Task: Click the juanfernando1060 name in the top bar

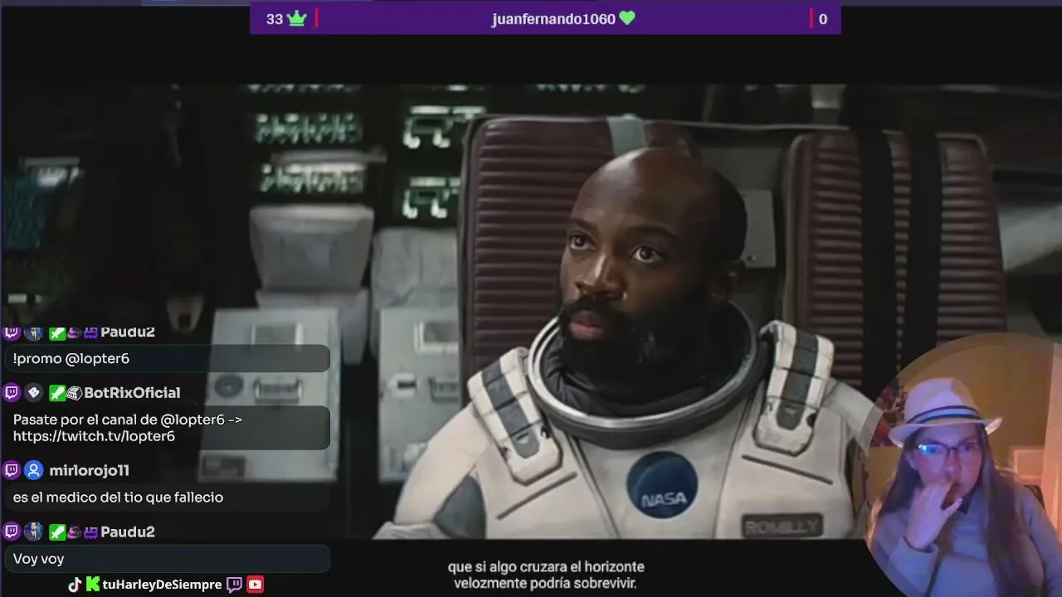Action: (553, 19)
